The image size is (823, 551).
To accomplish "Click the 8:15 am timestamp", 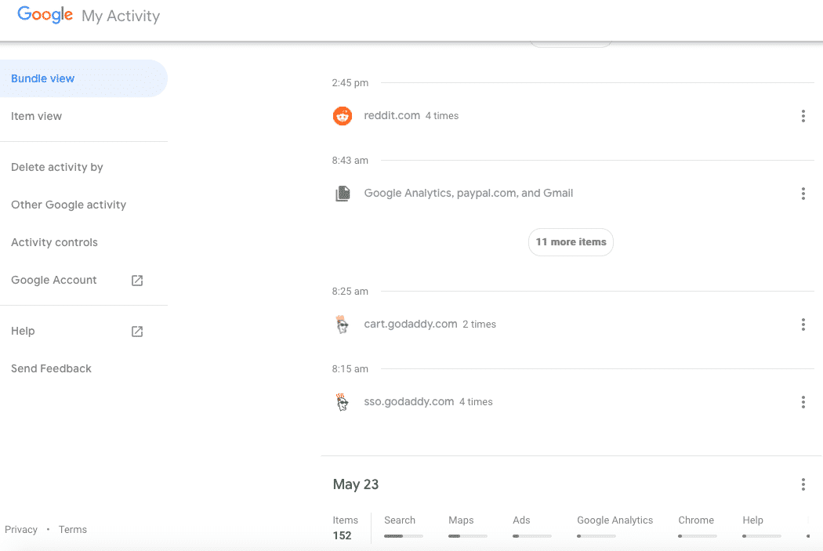I will pyautogui.click(x=350, y=369).
